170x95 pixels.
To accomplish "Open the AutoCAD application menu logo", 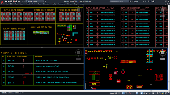I will point(2,2).
